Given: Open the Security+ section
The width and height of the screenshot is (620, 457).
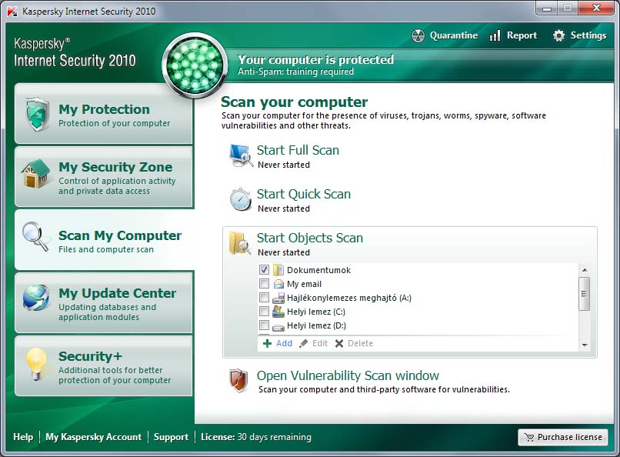Looking at the screenshot, I should 104,366.
